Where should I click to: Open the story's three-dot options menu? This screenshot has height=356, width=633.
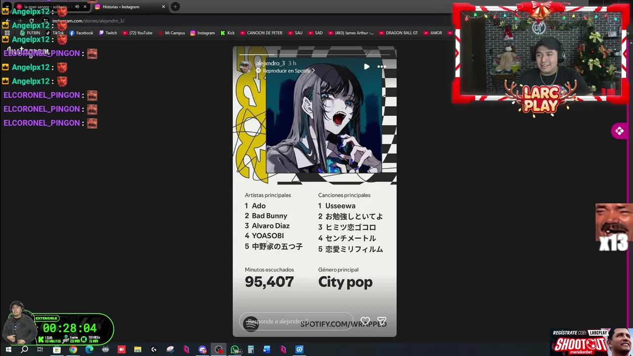click(x=382, y=66)
